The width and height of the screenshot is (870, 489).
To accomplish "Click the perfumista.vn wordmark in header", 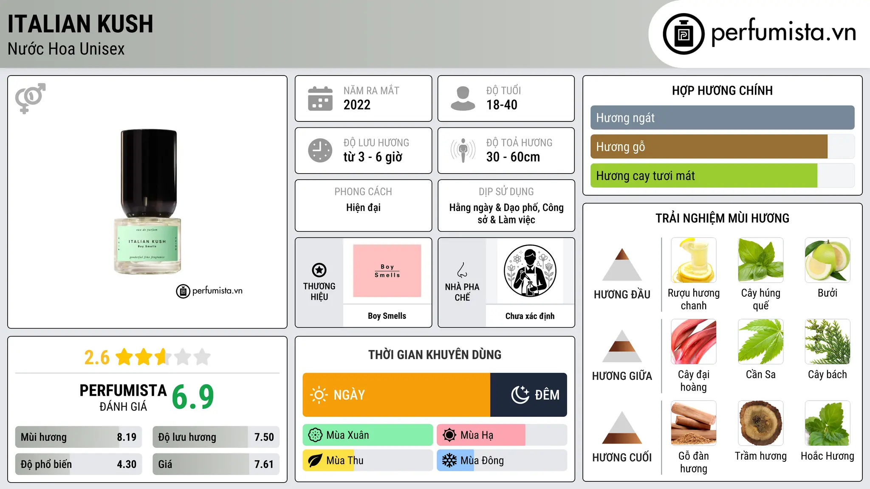I will tap(784, 32).
